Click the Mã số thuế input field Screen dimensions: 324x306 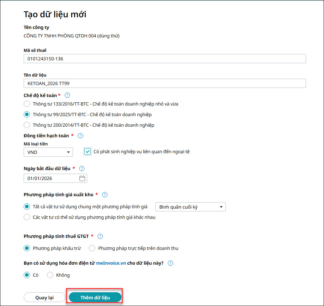(164, 59)
